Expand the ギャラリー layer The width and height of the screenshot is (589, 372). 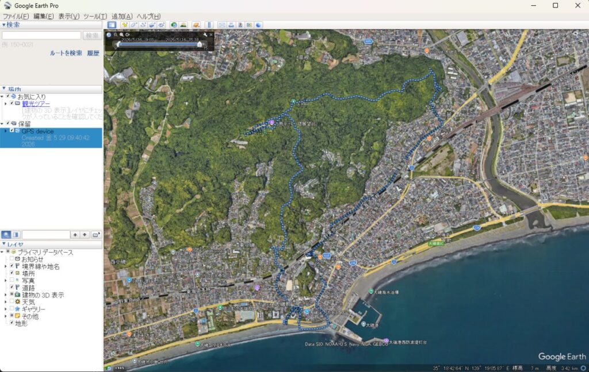coord(6,309)
